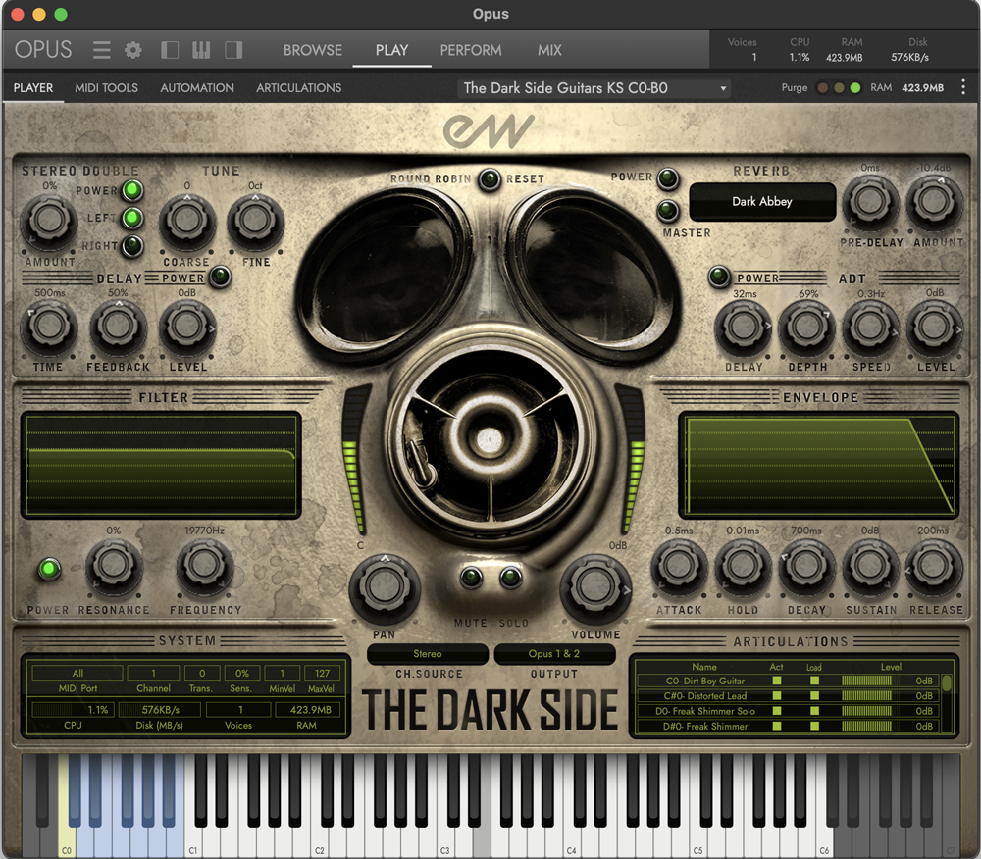Image resolution: width=981 pixels, height=859 pixels.
Task: Click the MIDI Channel field
Action: pos(154,674)
